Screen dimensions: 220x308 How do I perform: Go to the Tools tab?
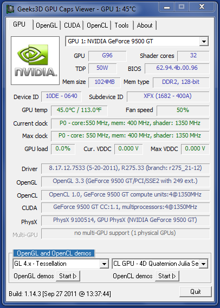coord(122,25)
